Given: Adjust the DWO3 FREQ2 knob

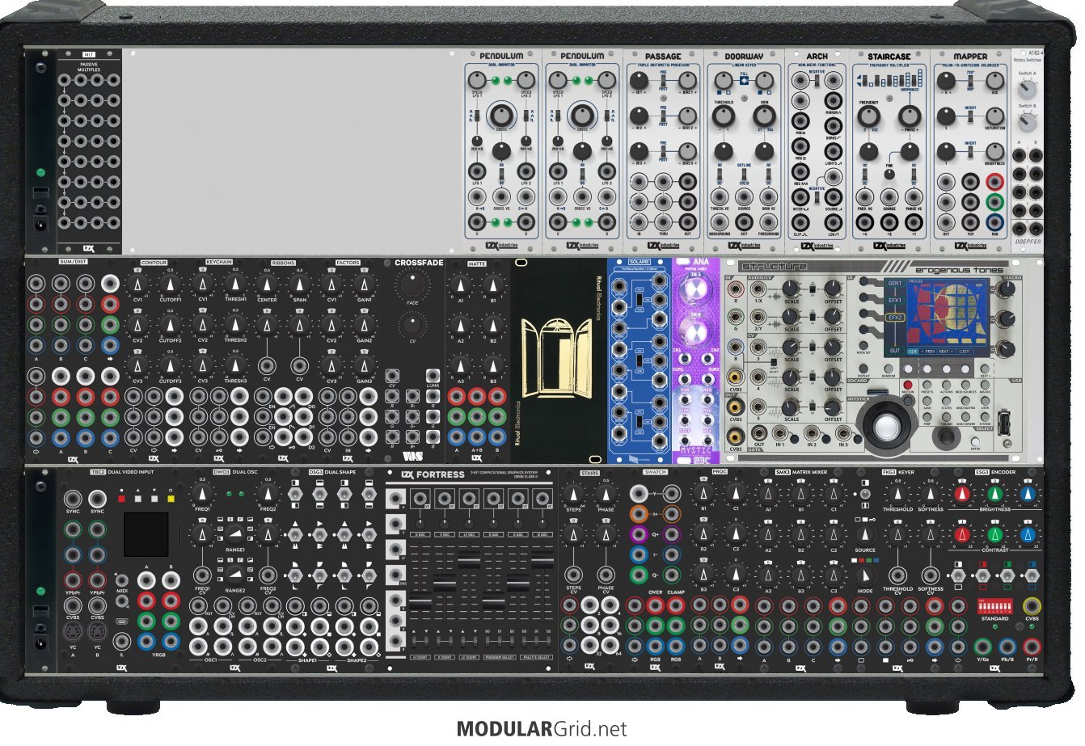Looking at the screenshot, I should (x=268, y=492).
